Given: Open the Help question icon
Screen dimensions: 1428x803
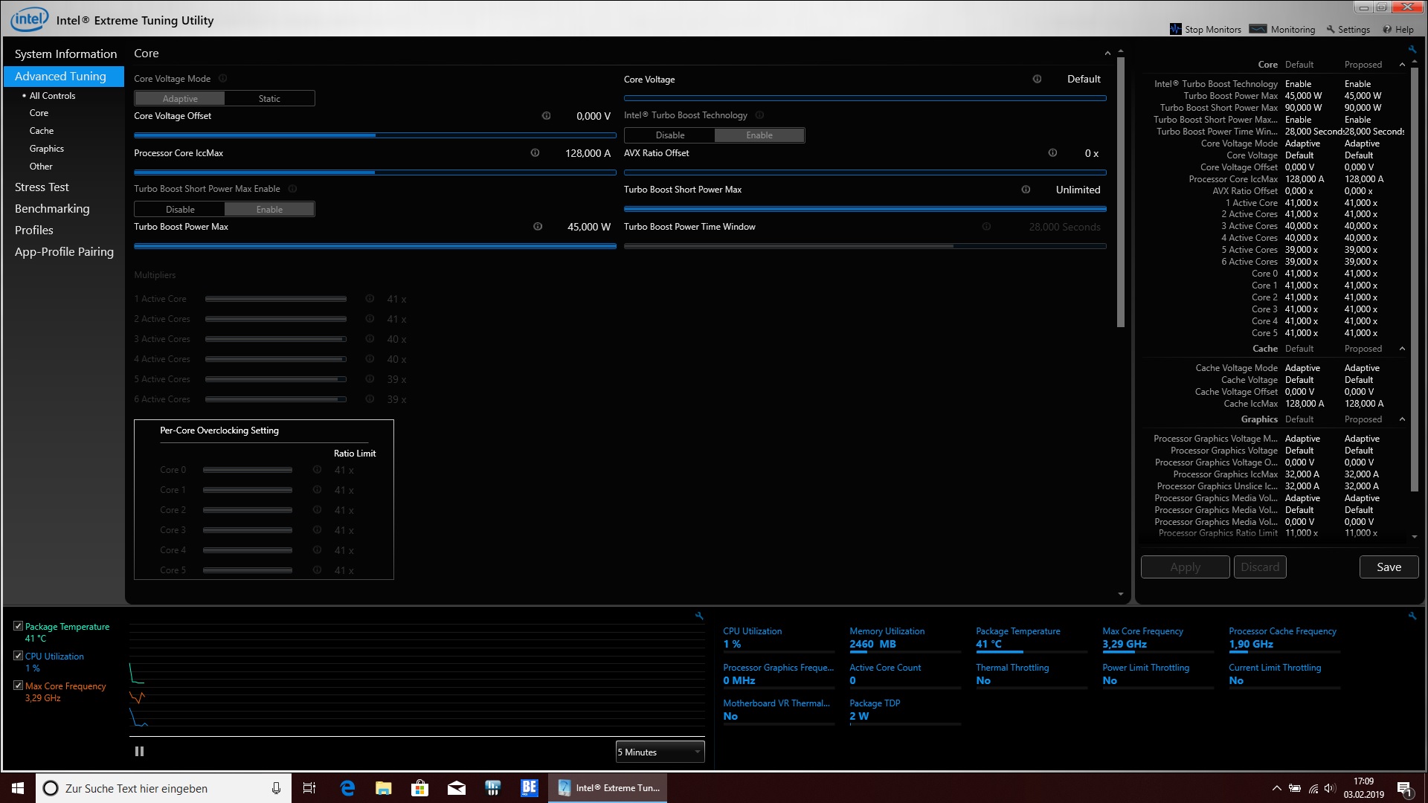Looking at the screenshot, I should click(x=1387, y=30).
